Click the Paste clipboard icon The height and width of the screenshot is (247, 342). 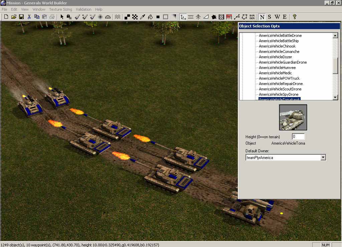[44, 17]
